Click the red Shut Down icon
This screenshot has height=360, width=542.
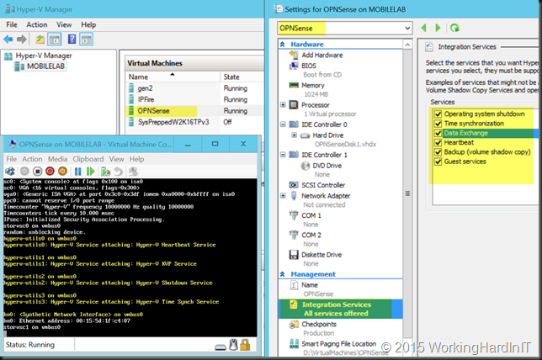[x=50, y=171]
